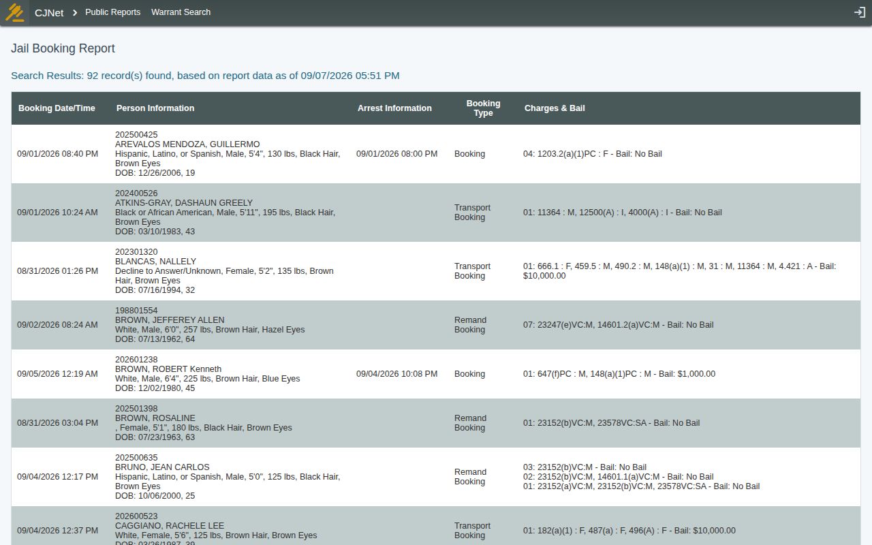Select name ATKINS-GRAY, DASHAUN GREELY
This screenshot has width=872, height=545.
(x=184, y=203)
